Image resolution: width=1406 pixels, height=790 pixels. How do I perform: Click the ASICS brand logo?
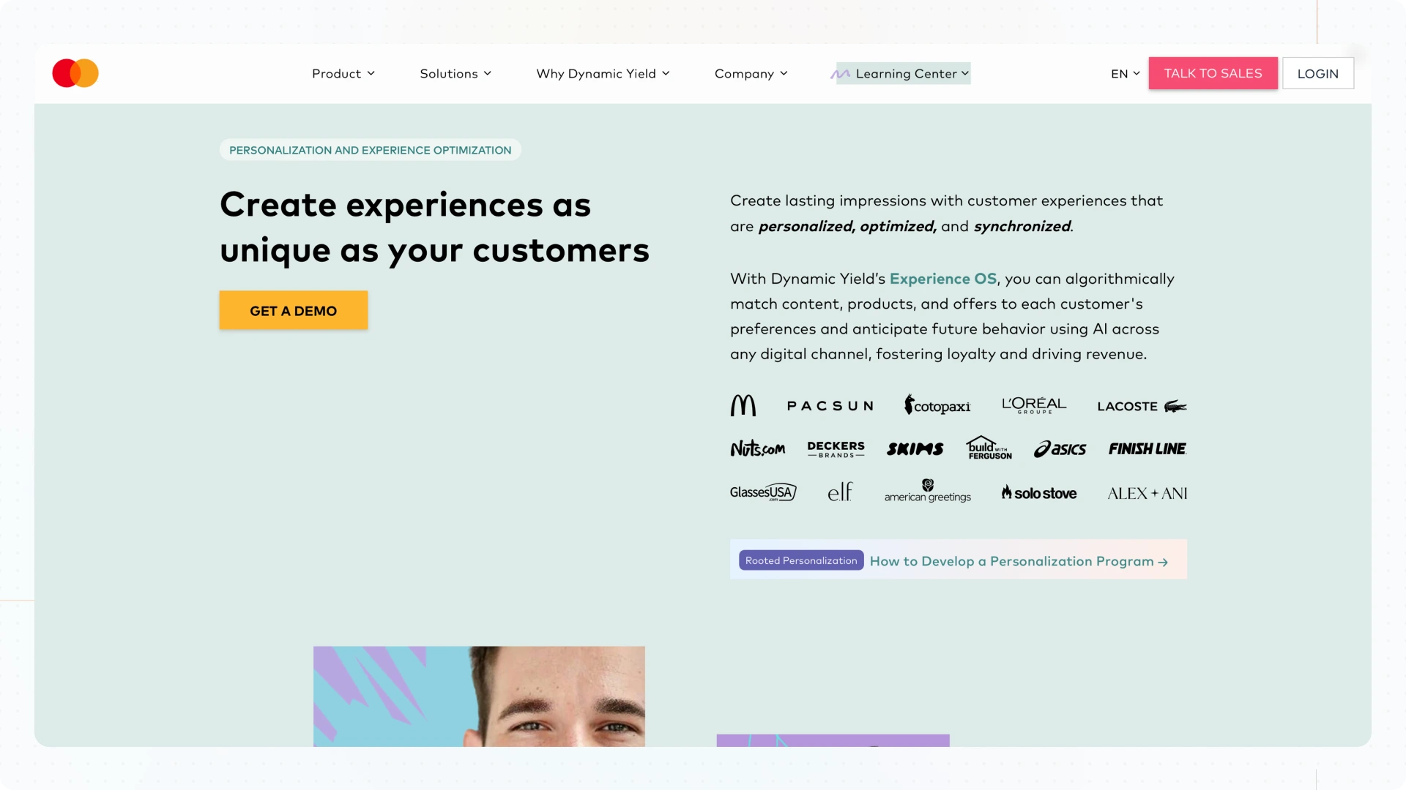[1060, 449]
